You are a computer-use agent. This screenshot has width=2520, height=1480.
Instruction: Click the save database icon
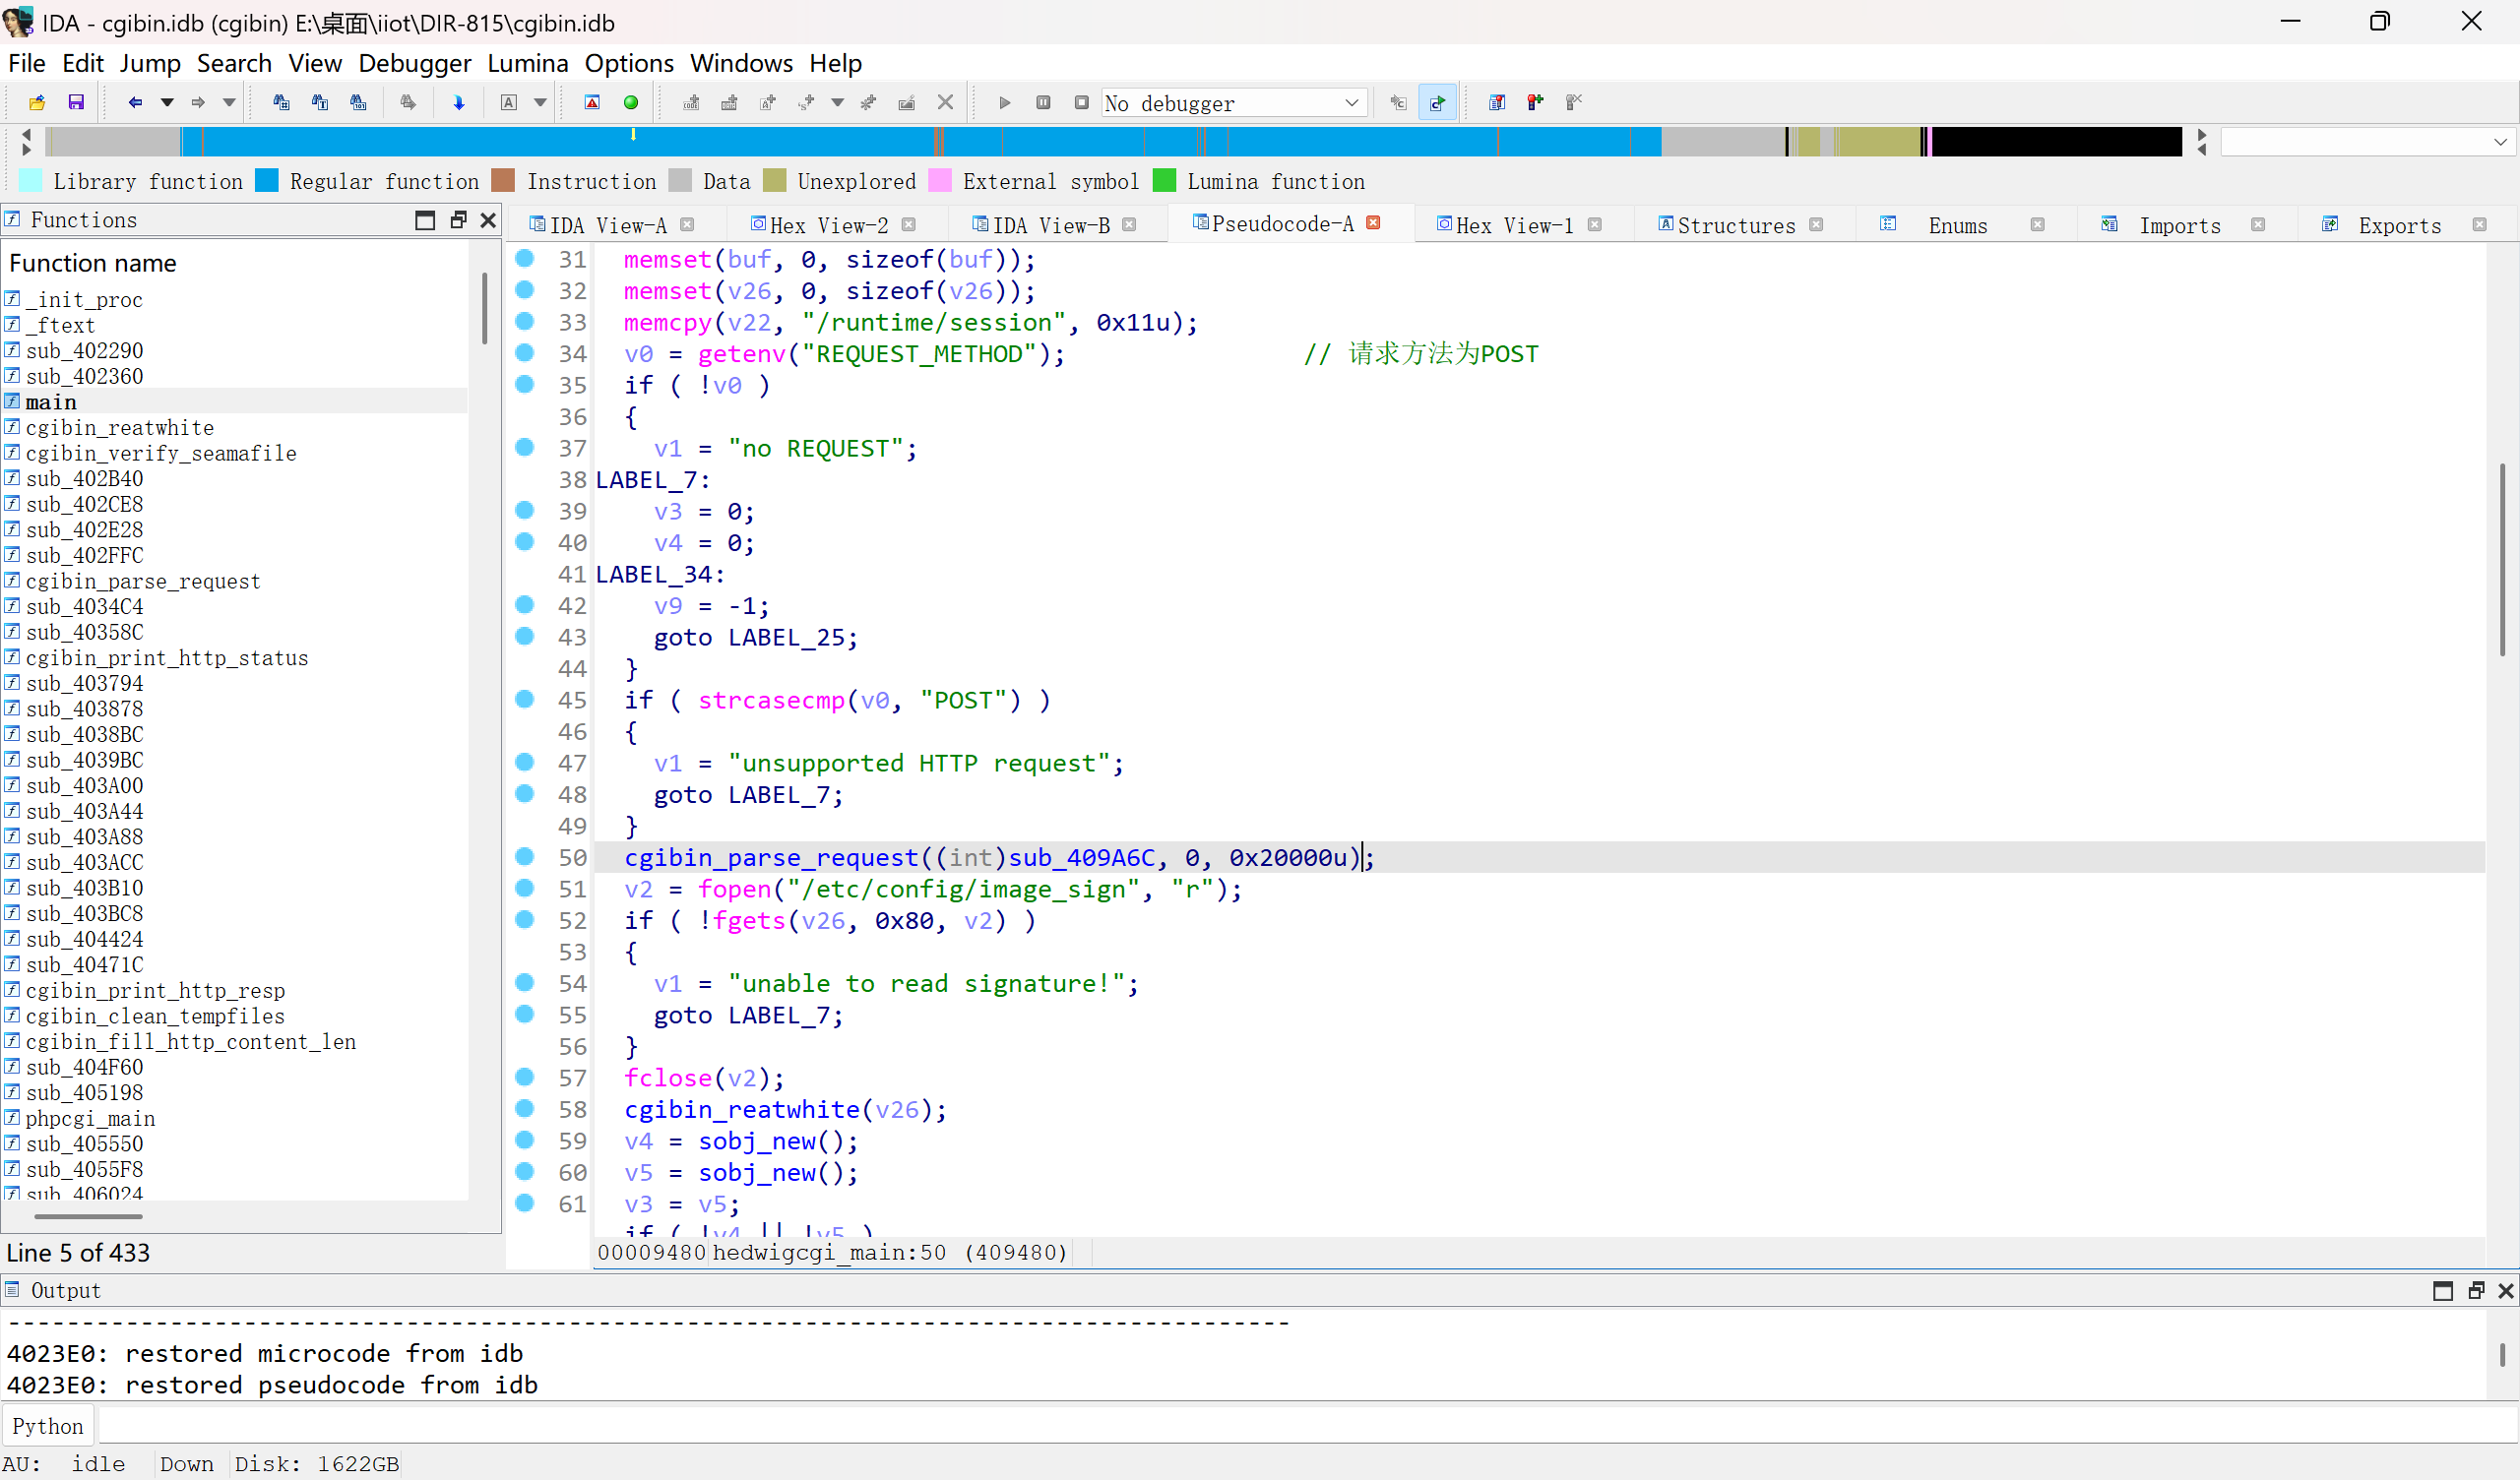click(x=76, y=103)
